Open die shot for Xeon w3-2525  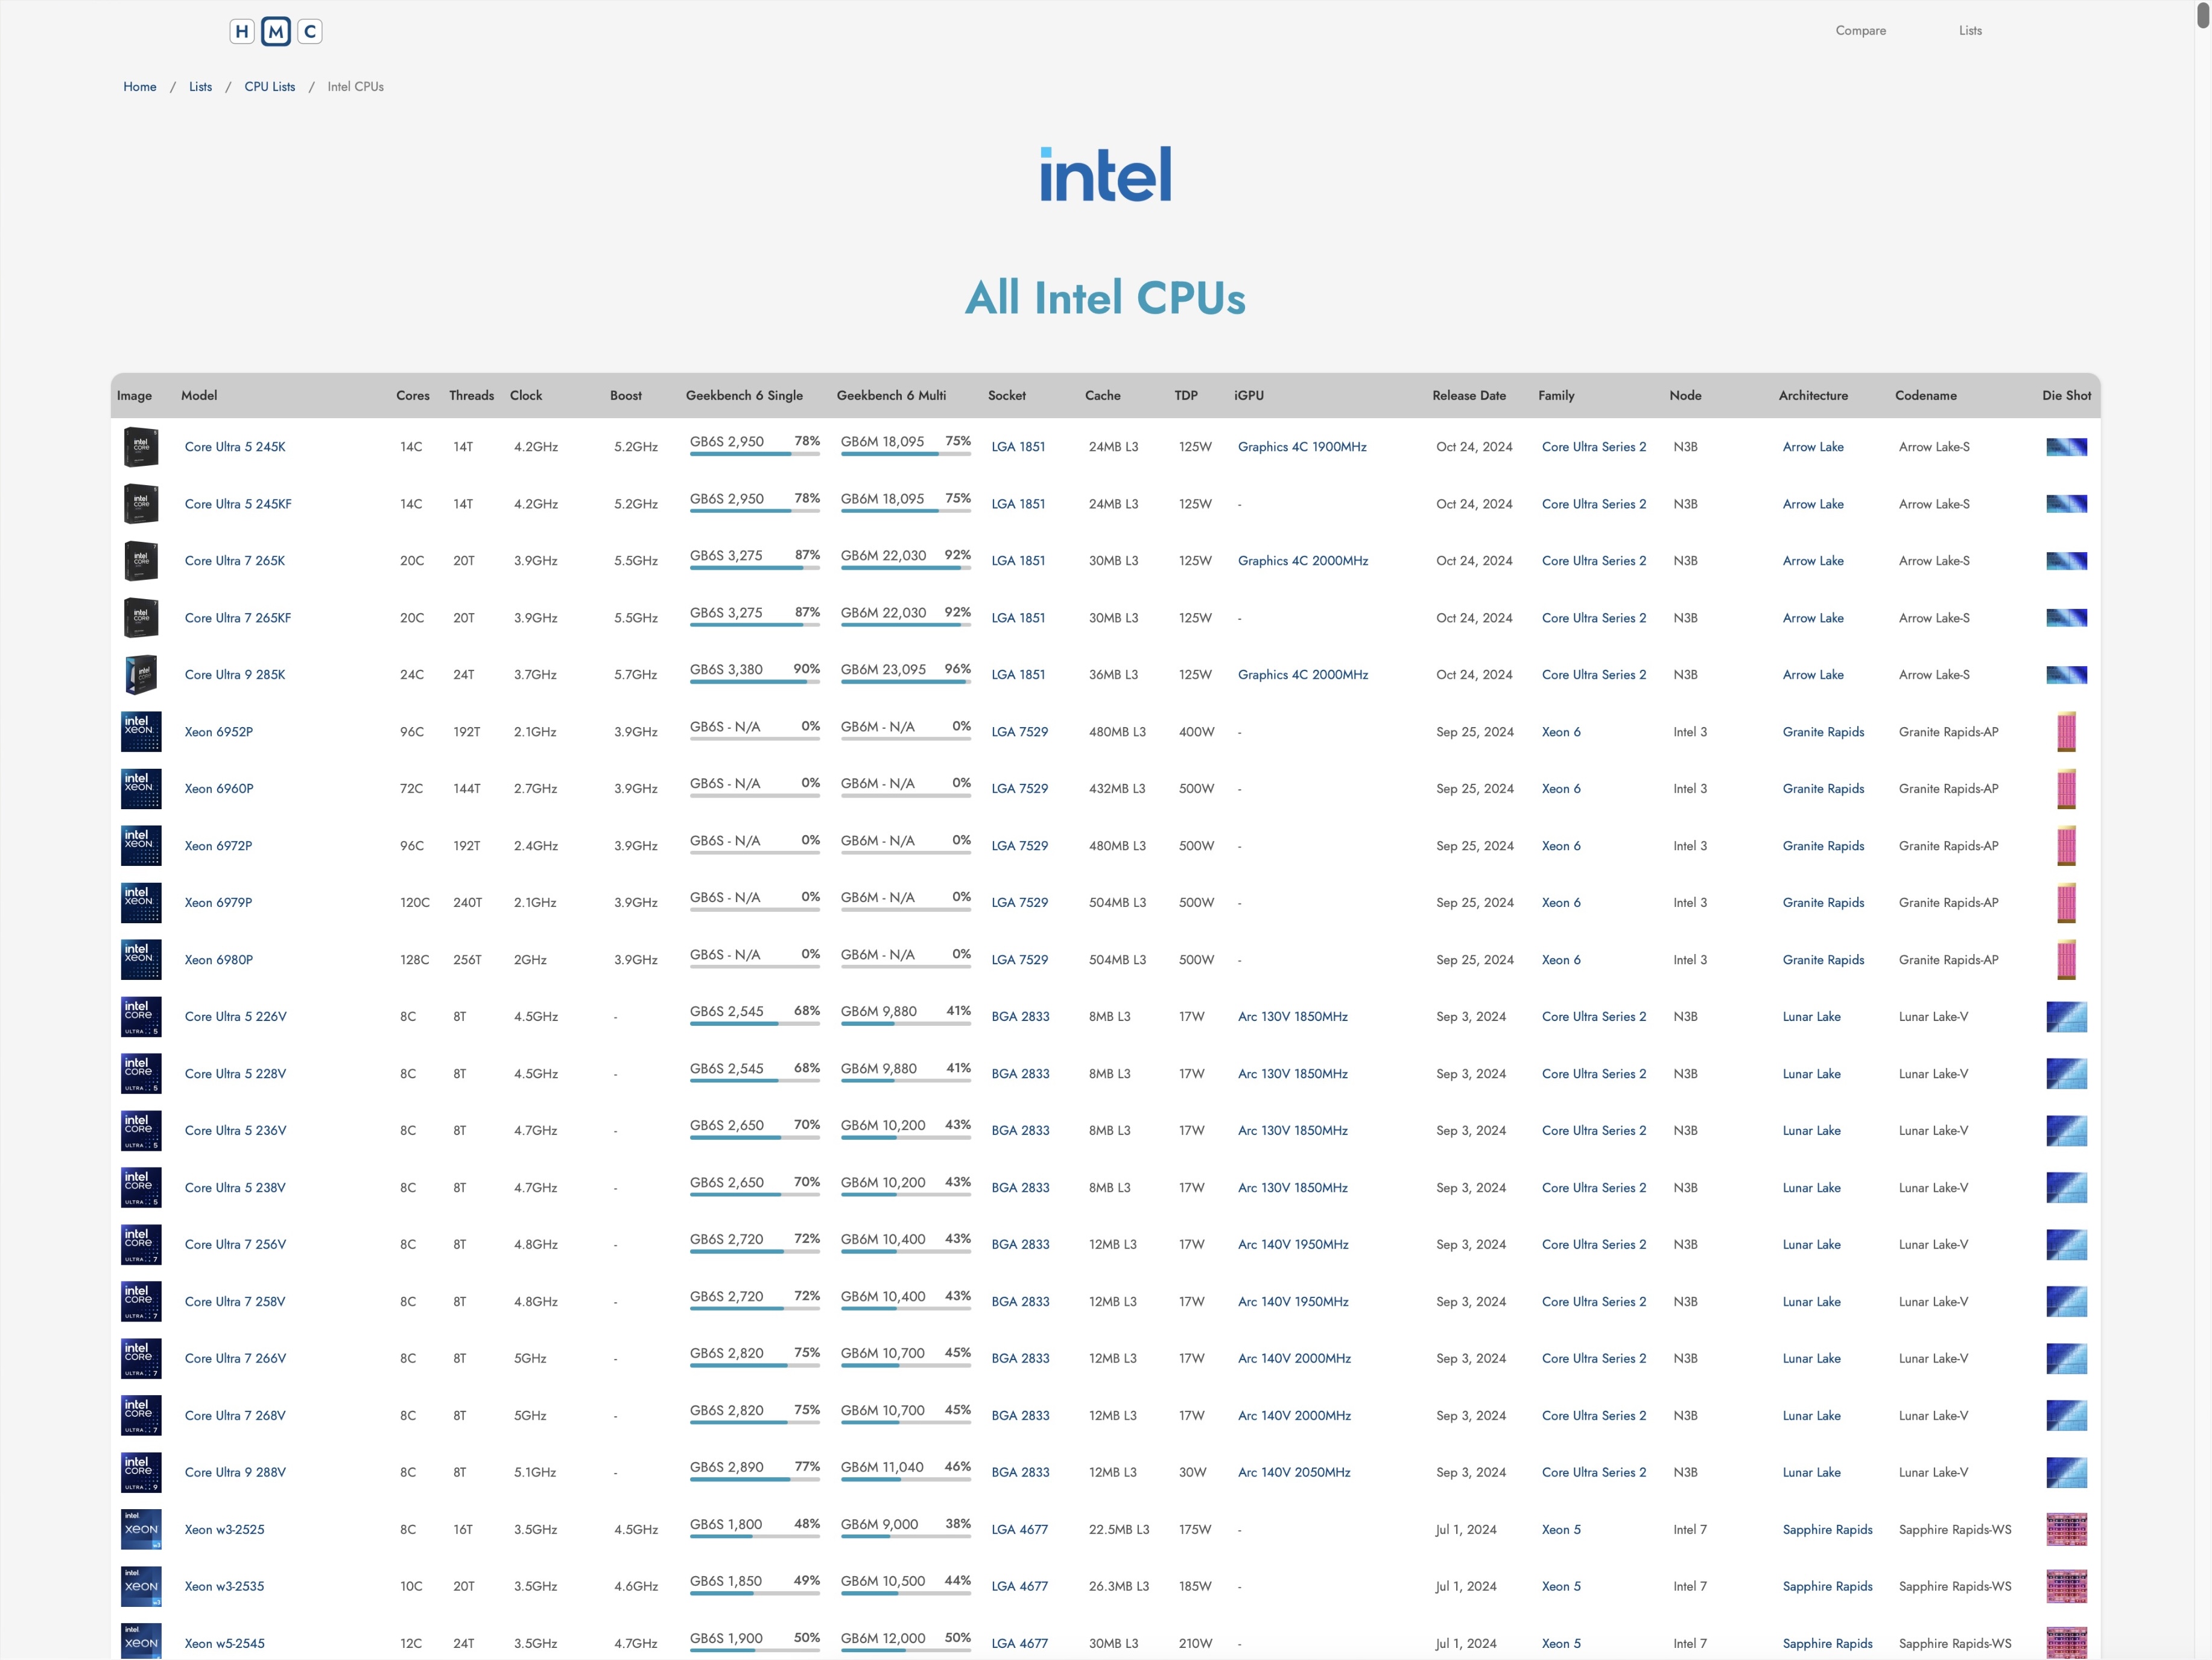point(2066,1529)
